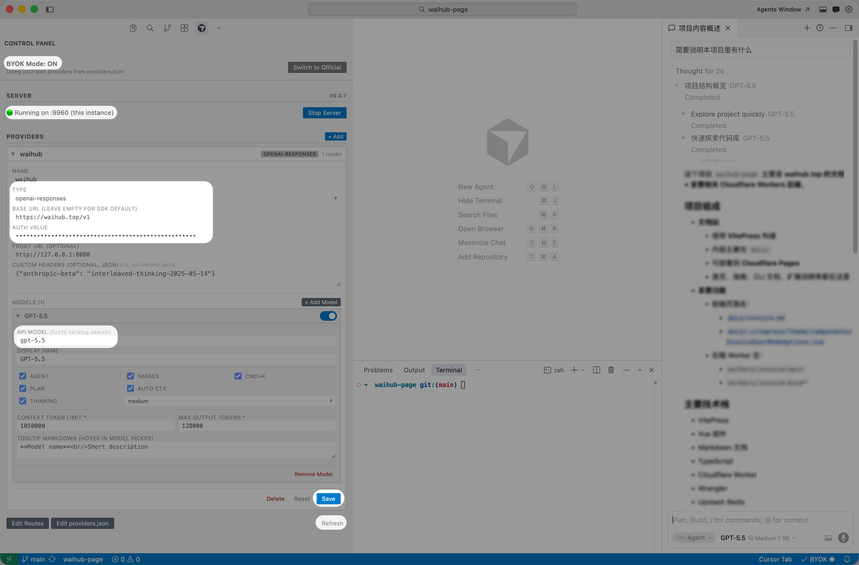Open the GPT-5.5 model picker

(758, 538)
